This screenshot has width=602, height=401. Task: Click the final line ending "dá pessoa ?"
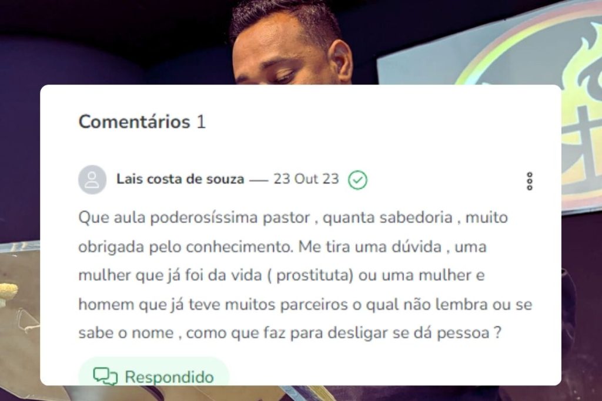click(x=290, y=333)
